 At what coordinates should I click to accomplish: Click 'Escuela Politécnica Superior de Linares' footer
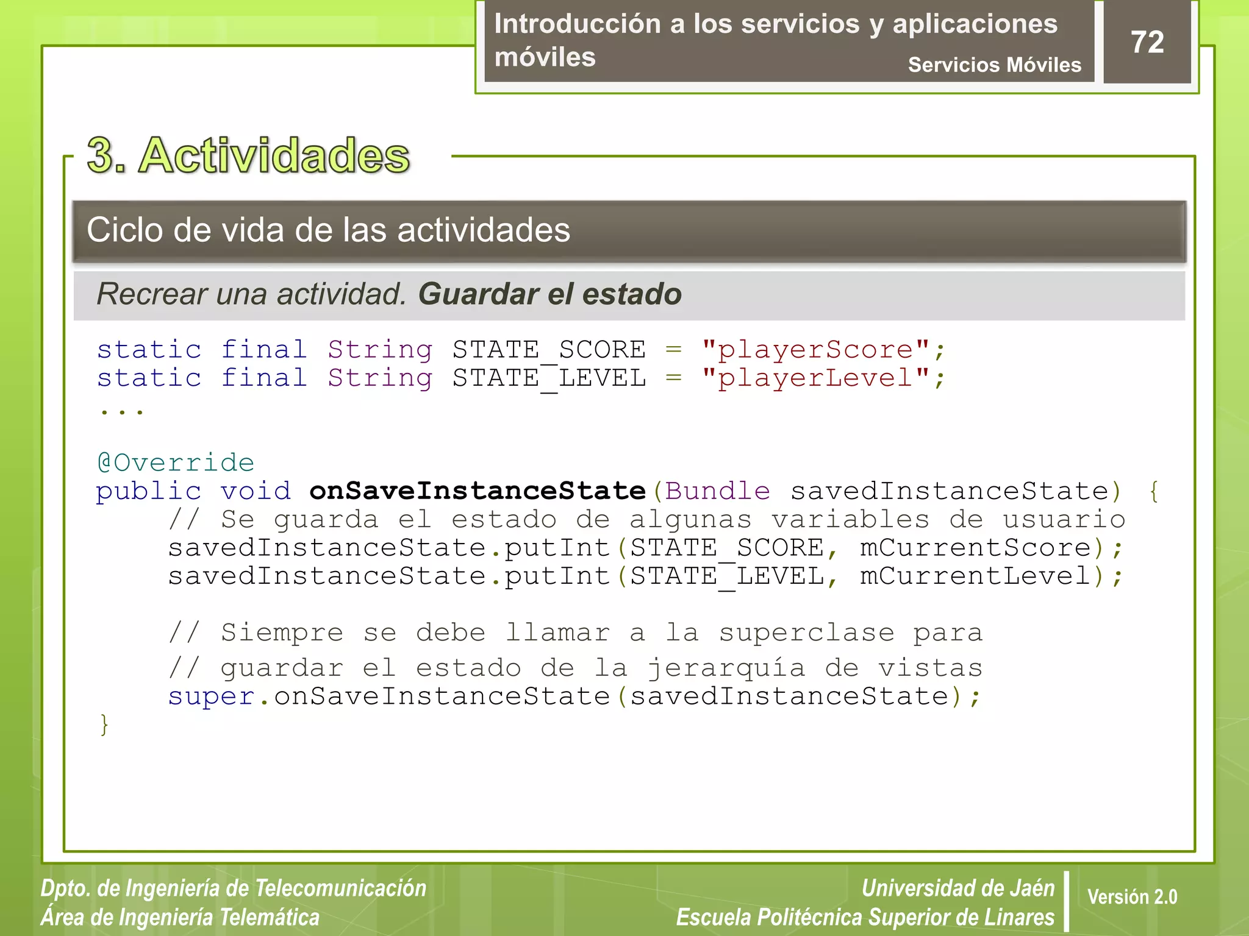(x=865, y=917)
